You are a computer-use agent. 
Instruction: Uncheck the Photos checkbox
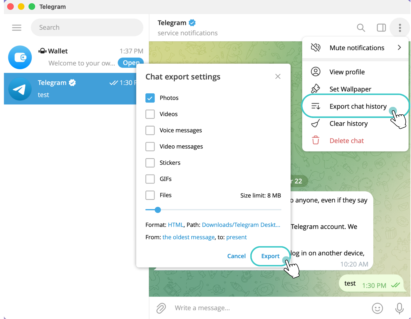[x=150, y=98]
